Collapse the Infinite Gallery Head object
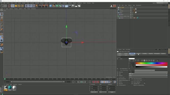This screenshot has width=170, height=95. coord(117,16)
